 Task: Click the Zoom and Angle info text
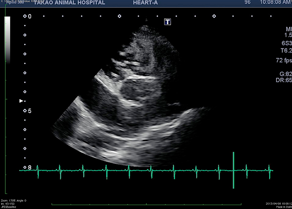click(x=14, y=200)
